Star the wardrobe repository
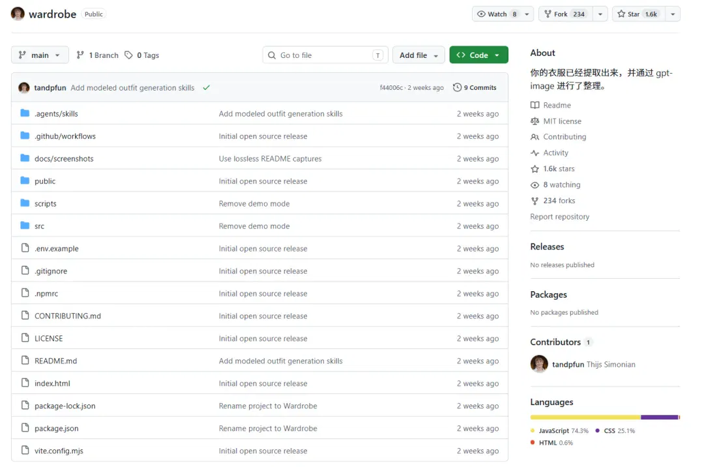704x467 pixels. coord(638,14)
